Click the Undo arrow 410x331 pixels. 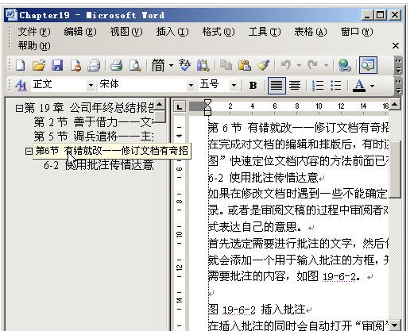(286, 65)
